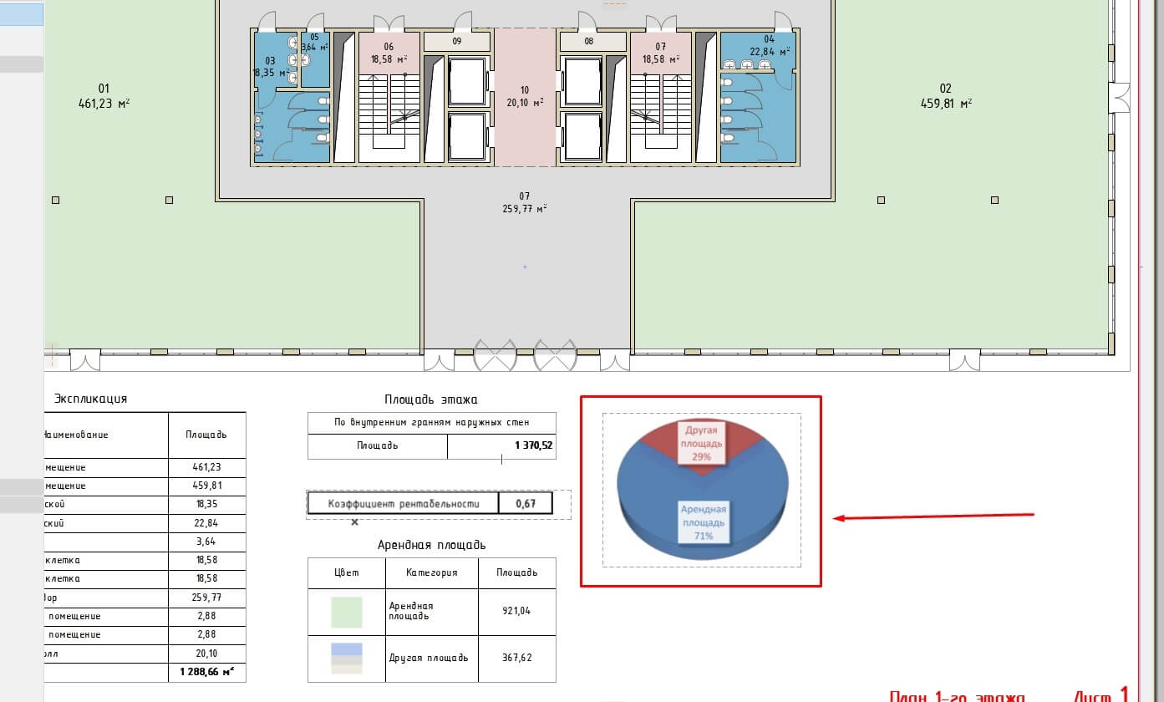Click the zone 08 shaft label

point(589,41)
